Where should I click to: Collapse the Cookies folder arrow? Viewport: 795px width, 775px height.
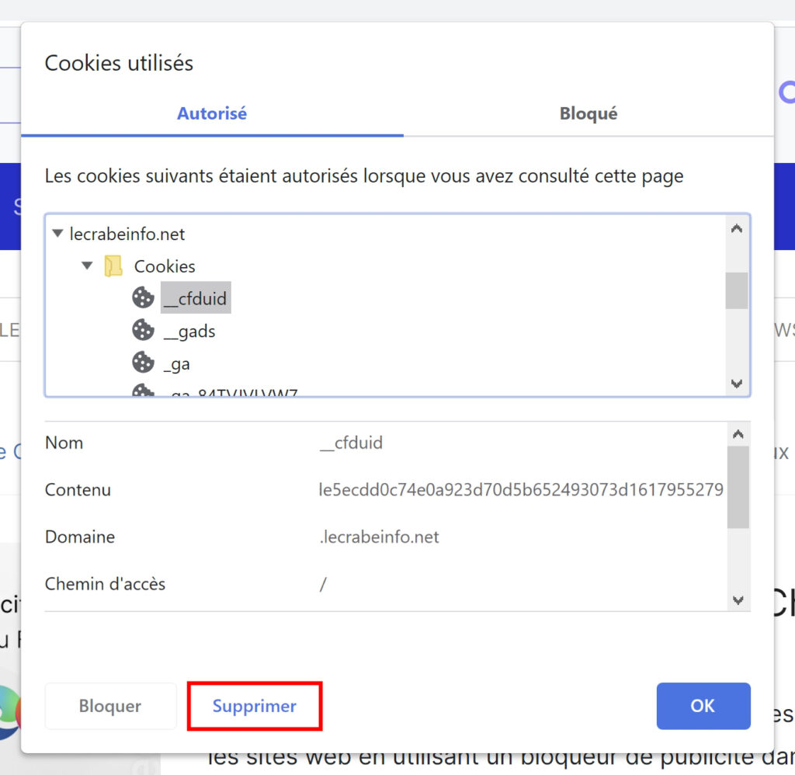[87, 266]
